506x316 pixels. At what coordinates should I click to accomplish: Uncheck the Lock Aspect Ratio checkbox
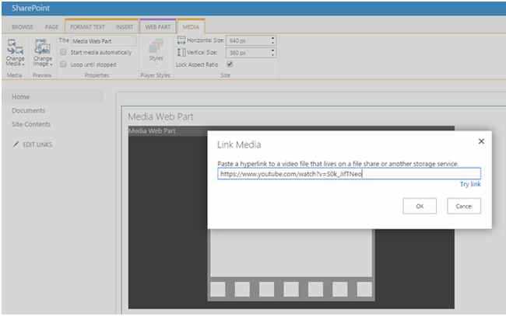pos(230,64)
